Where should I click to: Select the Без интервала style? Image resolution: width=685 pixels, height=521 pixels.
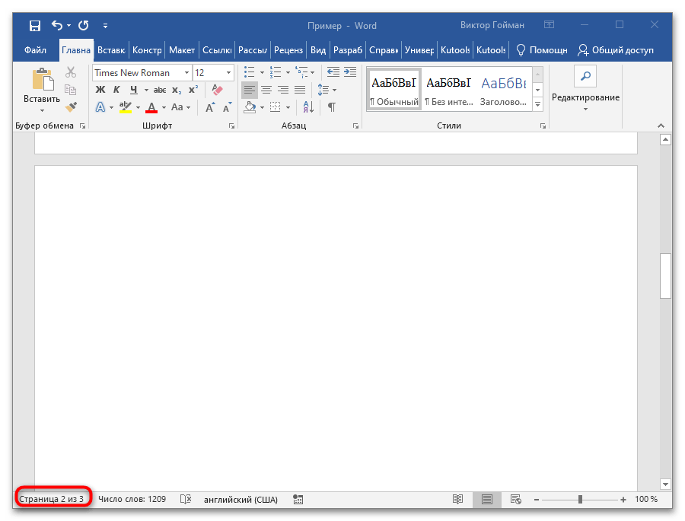[448, 90]
